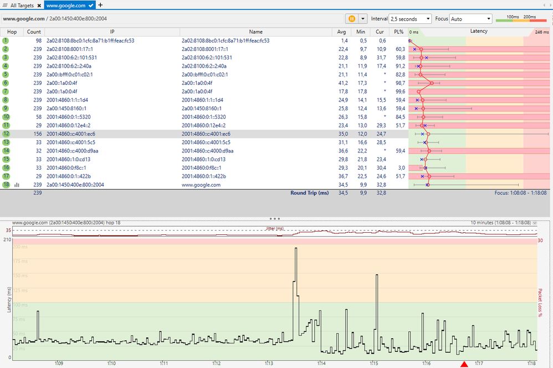Open the Interval 2,5 seconds dropdown
The height and width of the screenshot is (368, 553).
[410, 19]
